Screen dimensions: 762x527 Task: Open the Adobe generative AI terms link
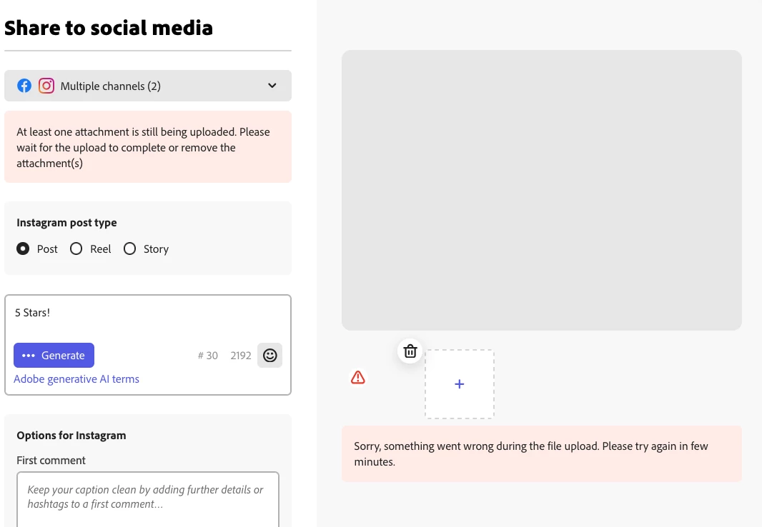76,379
